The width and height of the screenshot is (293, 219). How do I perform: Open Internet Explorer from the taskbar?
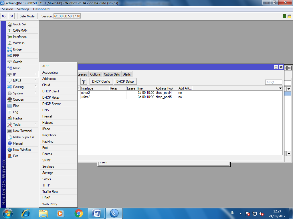click(26, 213)
